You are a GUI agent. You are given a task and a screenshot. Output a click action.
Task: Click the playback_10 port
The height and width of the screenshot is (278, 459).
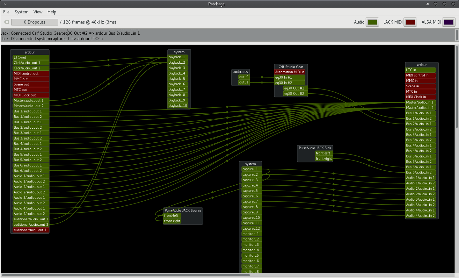(x=178, y=106)
